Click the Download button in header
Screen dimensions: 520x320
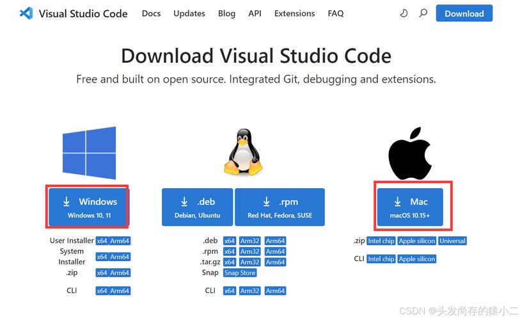tap(464, 13)
